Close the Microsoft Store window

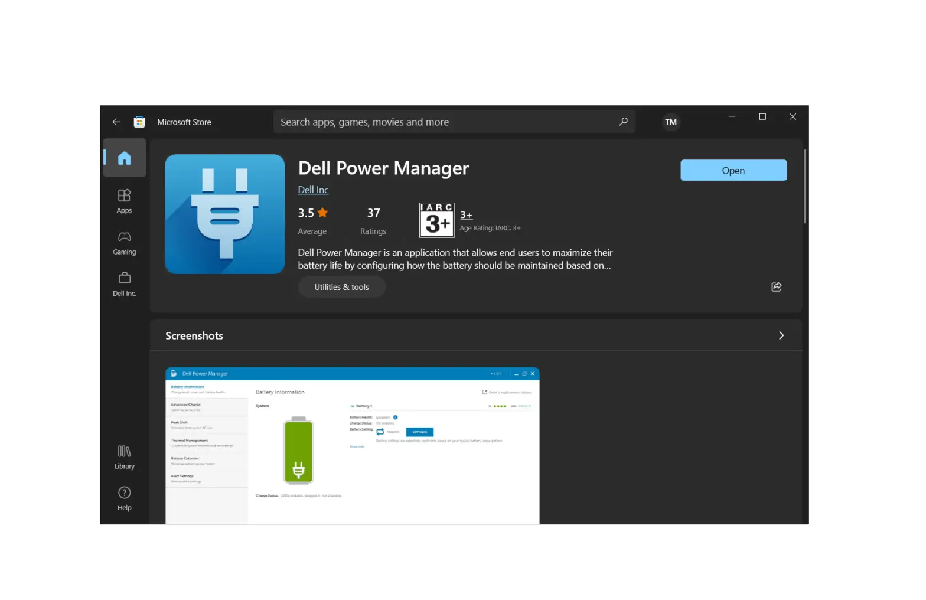(x=793, y=117)
